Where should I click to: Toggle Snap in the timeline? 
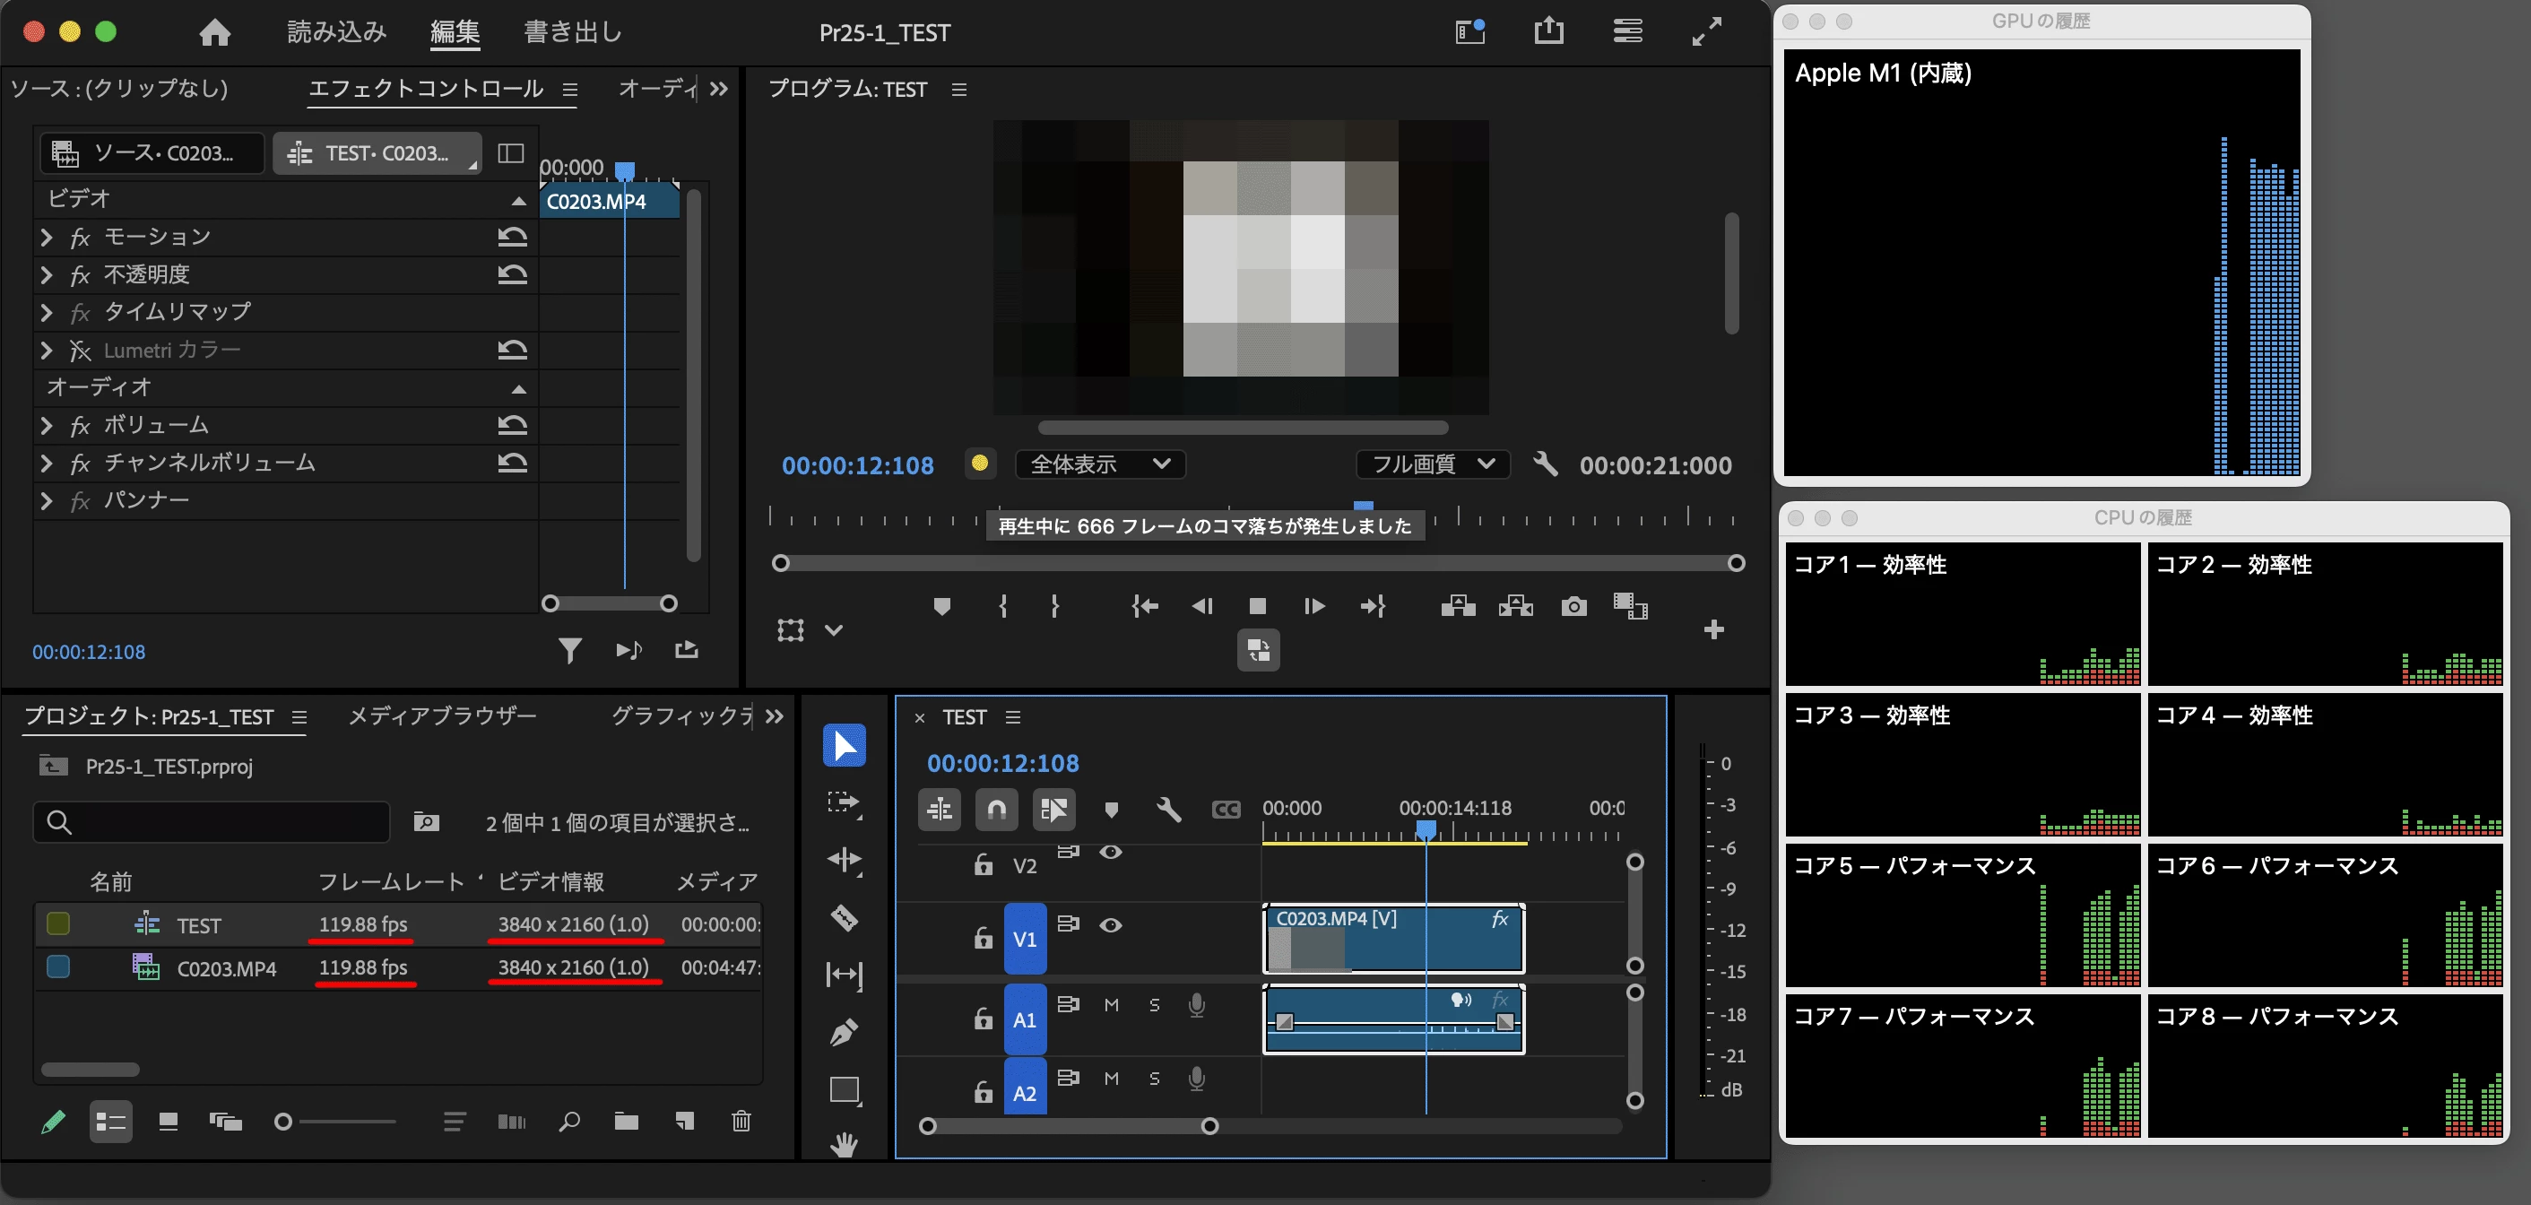pyautogui.click(x=996, y=809)
